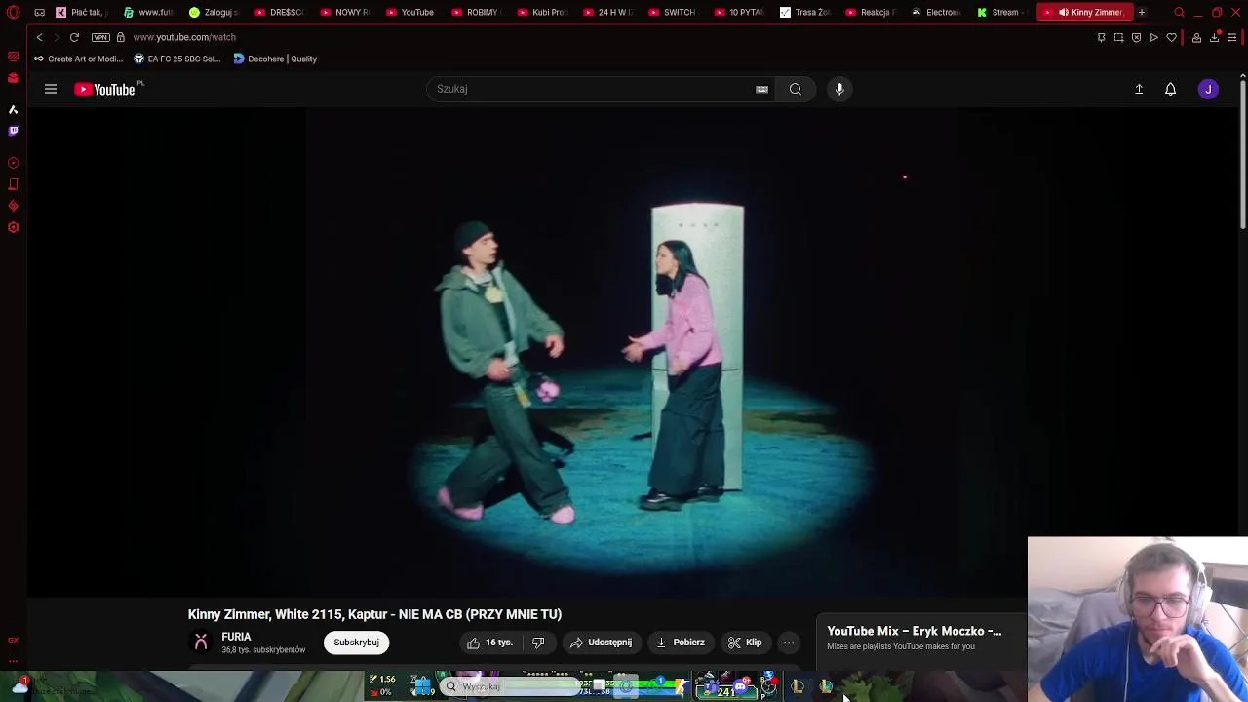Open the YouTube create upload icon
The height and width of the screenshot is (702, 1248).
click(x=1139, y=89)
